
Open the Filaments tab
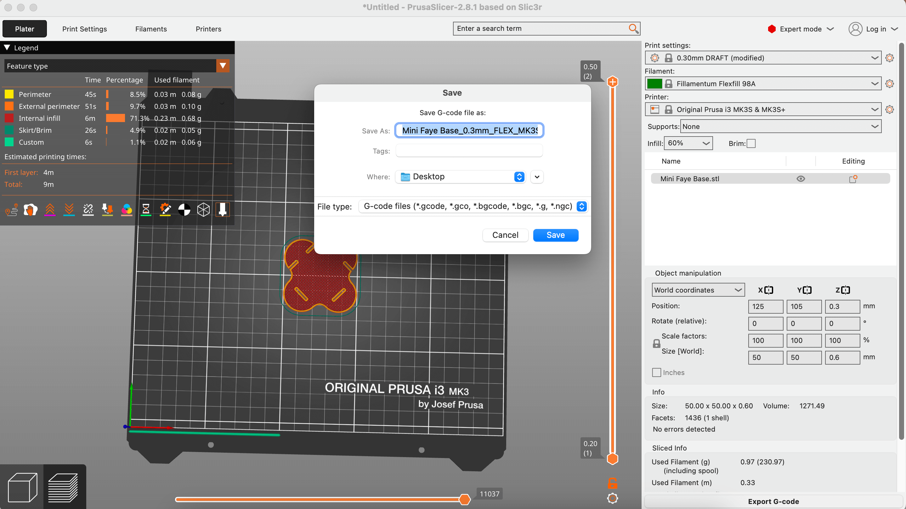click(x=151, y=29)
